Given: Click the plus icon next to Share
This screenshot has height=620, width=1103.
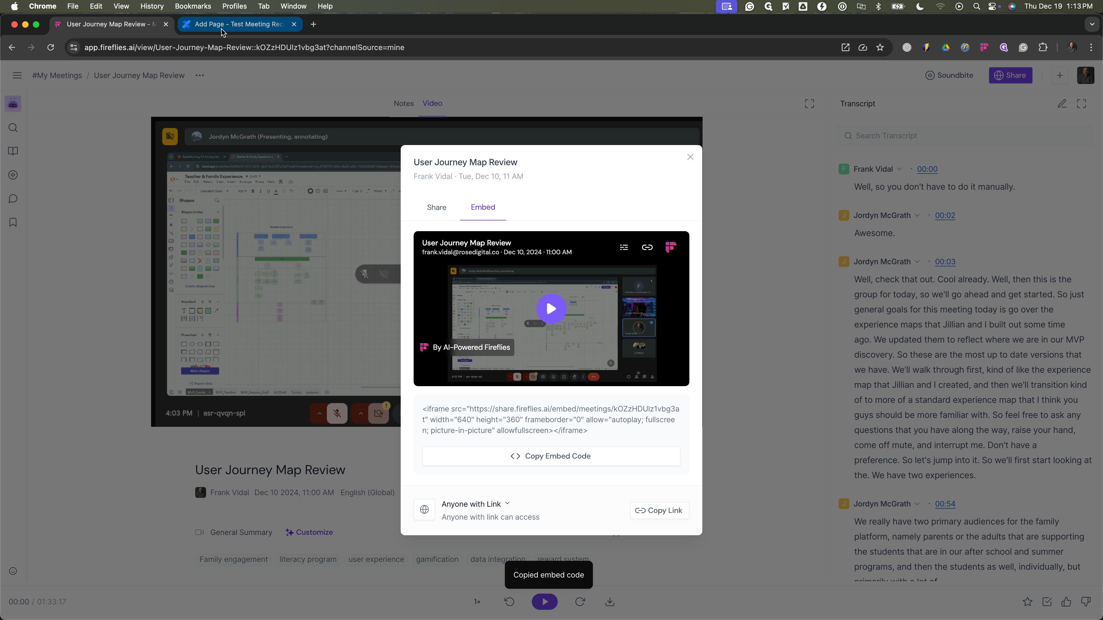Looking at the screenshot, I should coord(1060,75).
